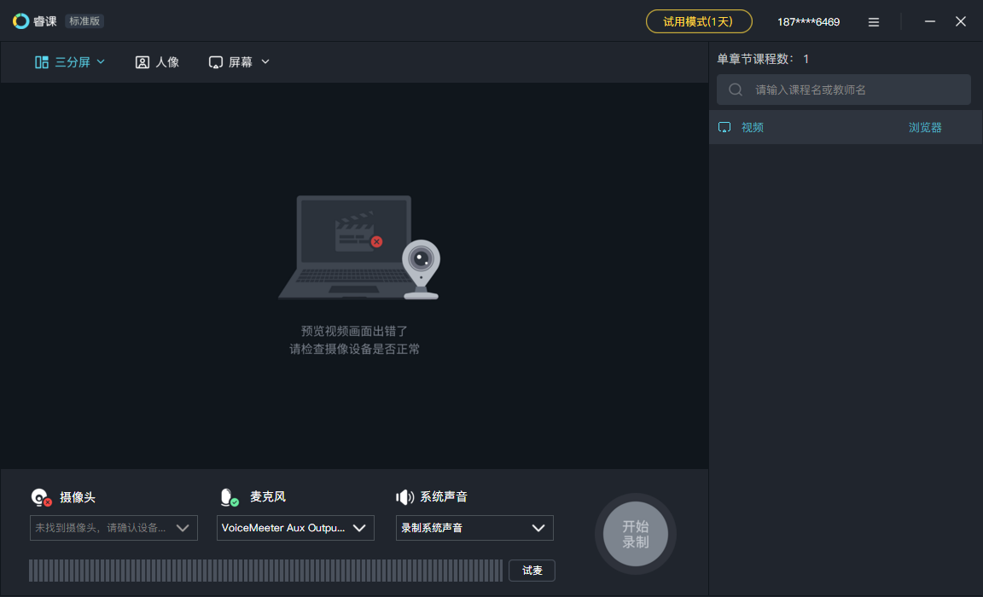
Task: Click the 睿课 logo icon
Action: coord(20,20)
